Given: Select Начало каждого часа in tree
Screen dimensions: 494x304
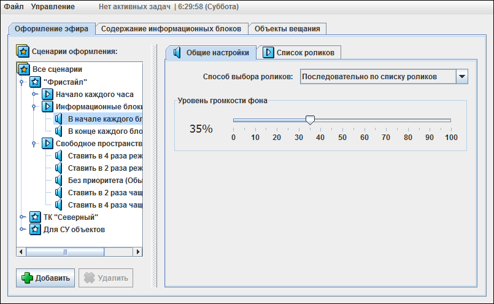Looking at the screenshot, I should click(x=95, y=95).
